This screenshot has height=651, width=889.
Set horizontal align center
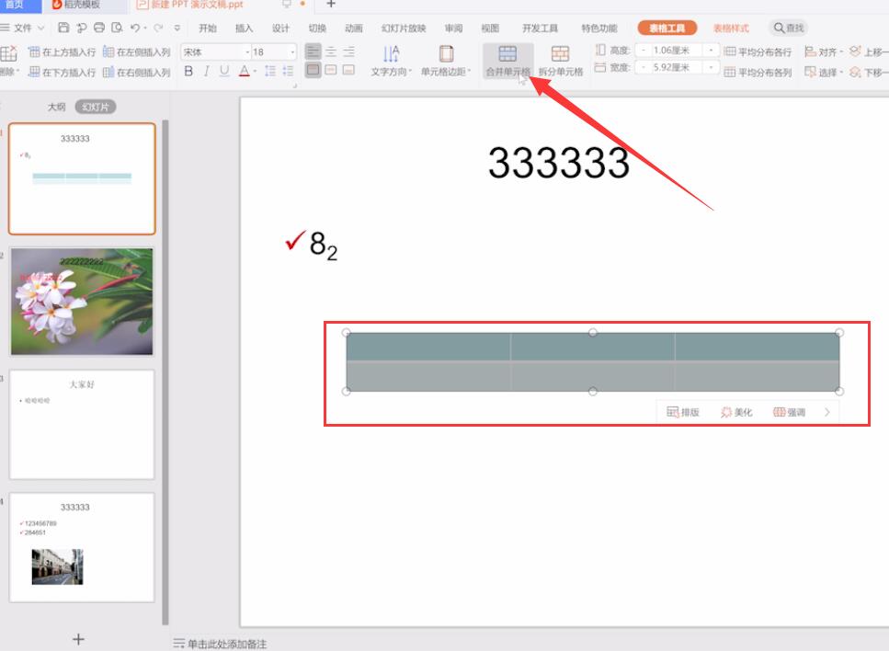[x=331, y=51]
